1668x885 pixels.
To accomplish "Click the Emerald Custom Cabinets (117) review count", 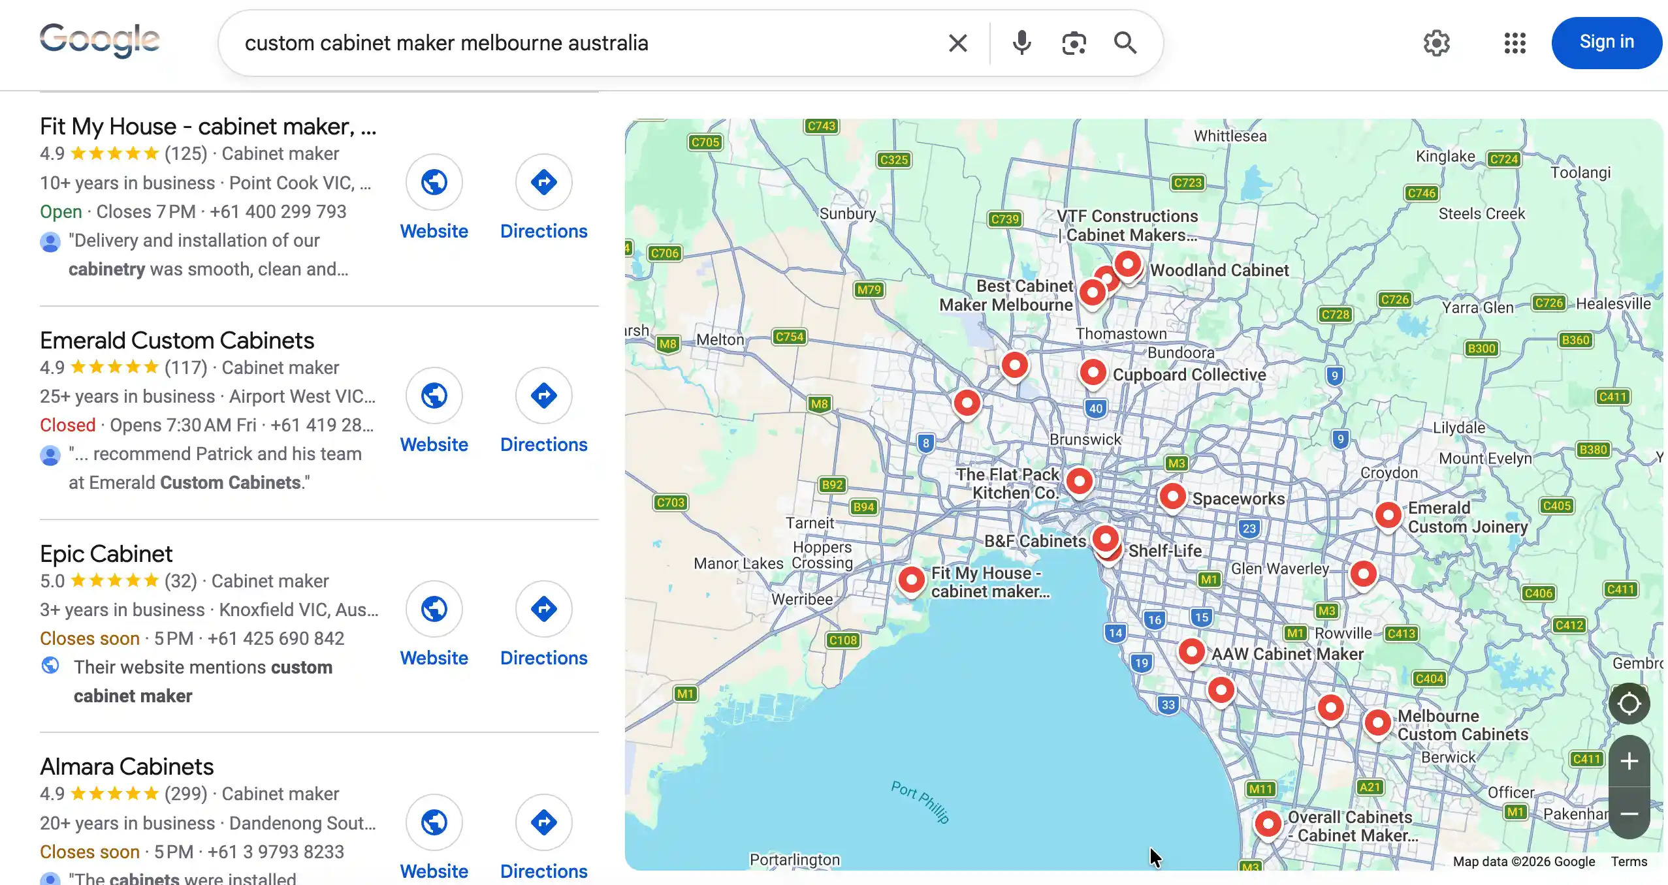I will (185, 367).
